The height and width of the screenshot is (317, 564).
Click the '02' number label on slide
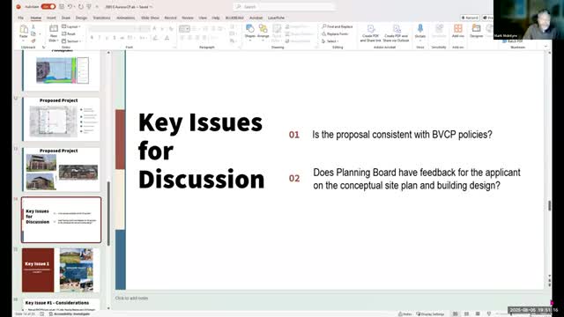click(x=294, y=178)
